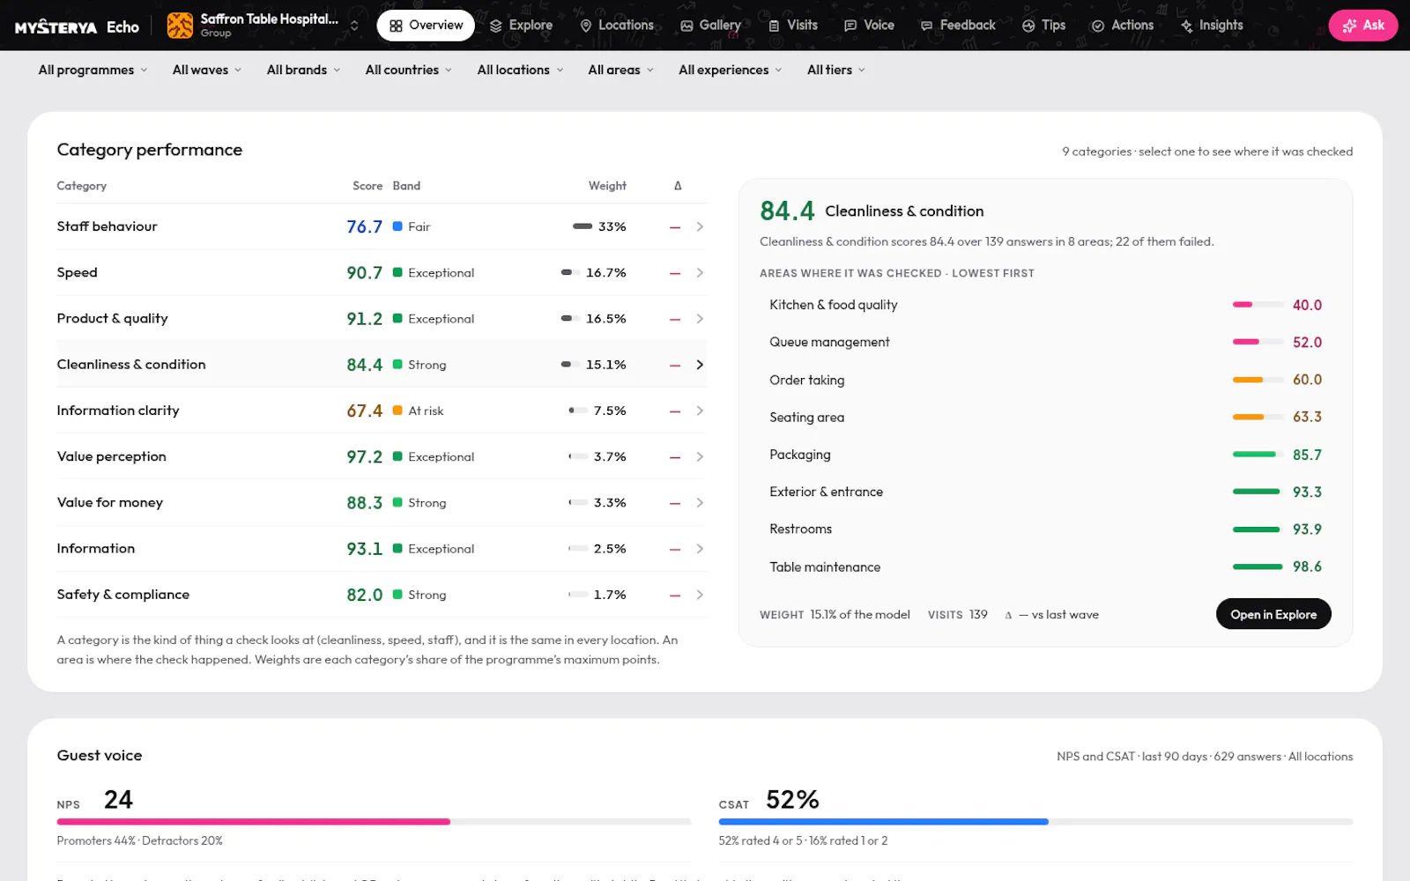Open the organisation switcher chevrons
The height and width of the screenshot is (881, 1410).
tap(354, 26)
